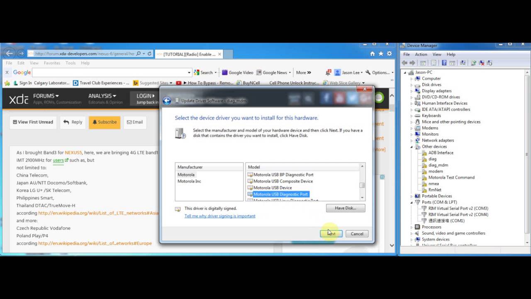The width and height of the screenshot is (531, 299).
Task: Open Device Manager View menu
Action: [437, 54]
